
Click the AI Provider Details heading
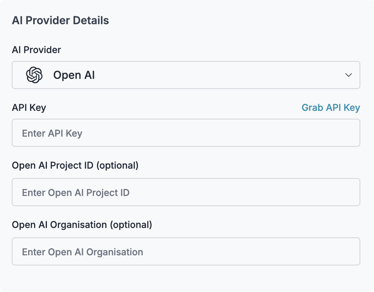point(60,20)
